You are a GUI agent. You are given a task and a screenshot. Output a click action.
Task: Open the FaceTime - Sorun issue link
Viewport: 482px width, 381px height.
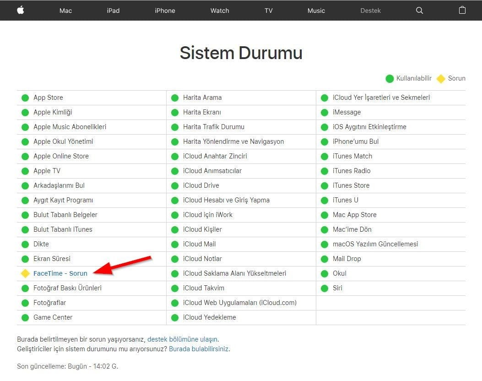pos(60,273)
